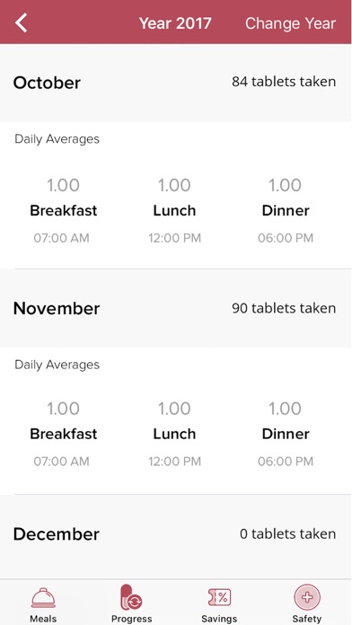Screen dimensions: 352x625
Task: Tap November's 90 tablets taken label
Action: pyautogui.click(x=284, y=308)
